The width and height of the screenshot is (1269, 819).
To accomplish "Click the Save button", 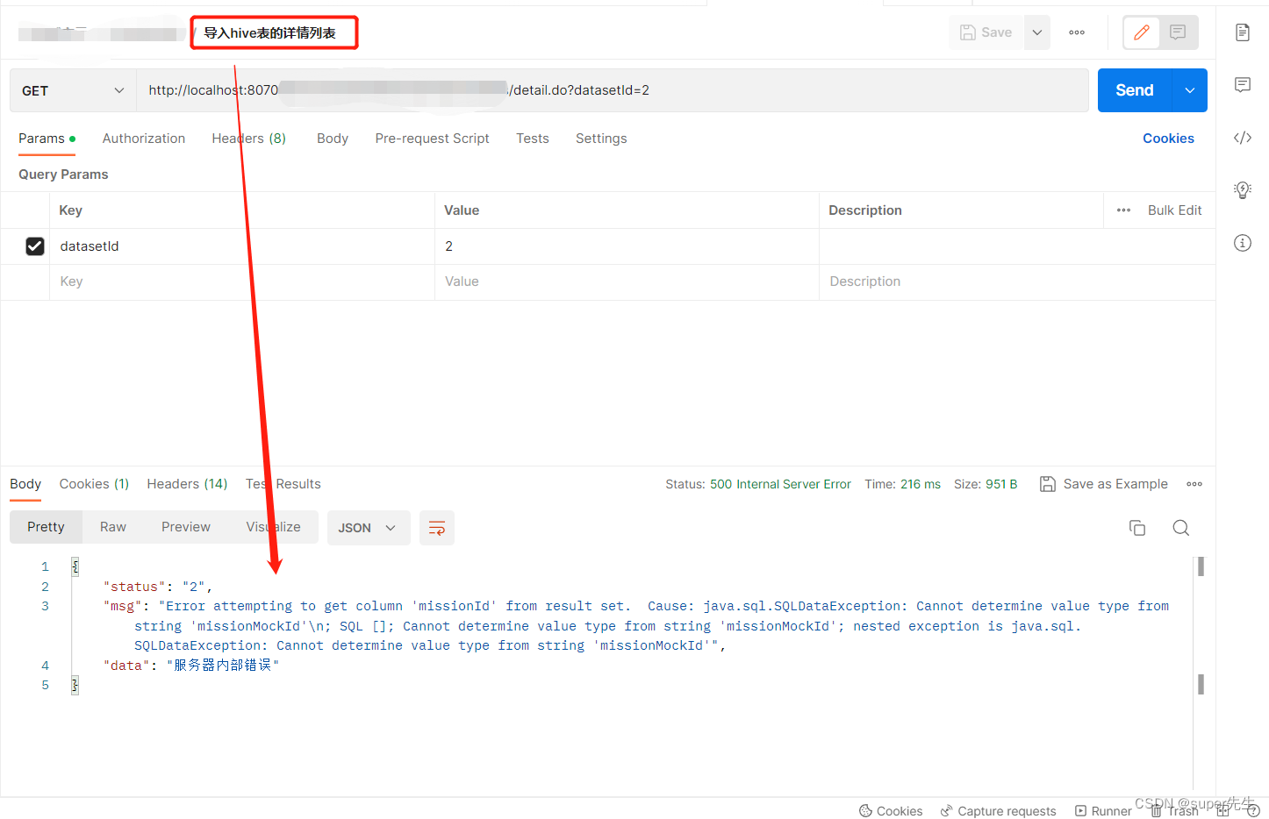I will [986, 32].
